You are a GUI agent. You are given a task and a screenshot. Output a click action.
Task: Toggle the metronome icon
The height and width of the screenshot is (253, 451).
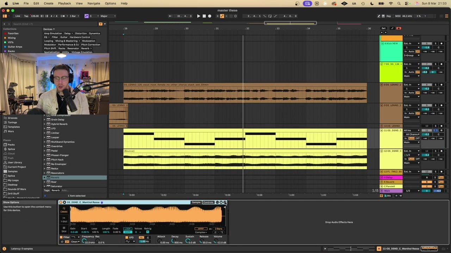[63, 16]
